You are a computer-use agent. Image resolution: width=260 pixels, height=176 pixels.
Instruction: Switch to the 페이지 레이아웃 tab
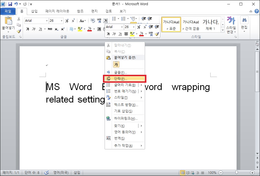[57, 11]
